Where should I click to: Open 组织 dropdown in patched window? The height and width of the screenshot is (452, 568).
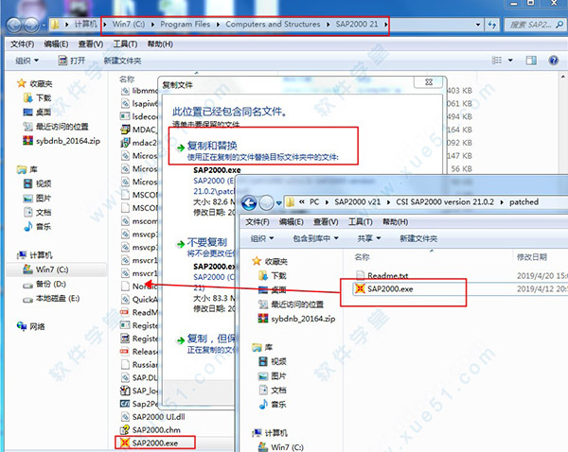[x=262, y=238]
